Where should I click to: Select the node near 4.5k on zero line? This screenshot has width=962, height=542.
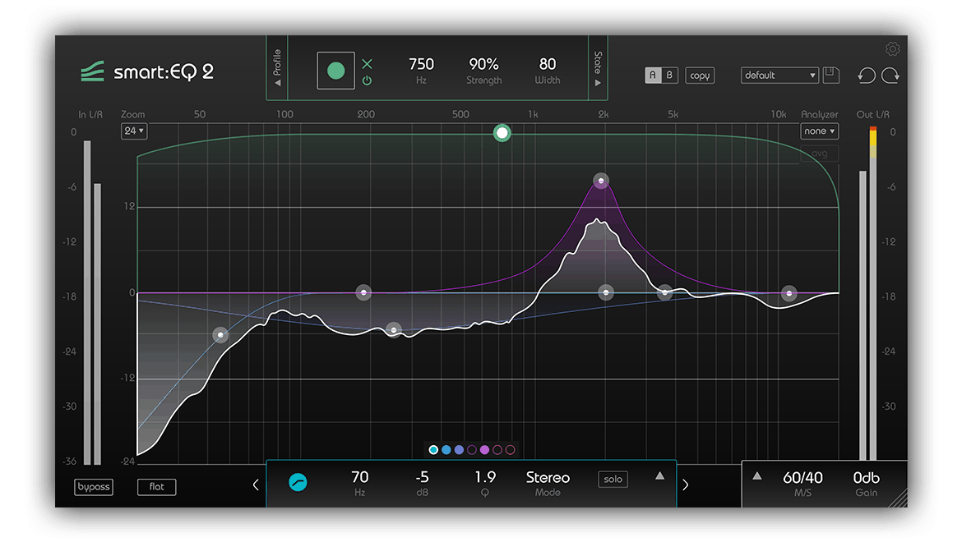pos(664,292)
